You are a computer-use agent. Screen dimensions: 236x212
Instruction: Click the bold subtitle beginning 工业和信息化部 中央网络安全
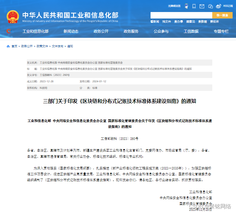pyautogui.click(x=120, y=124)
